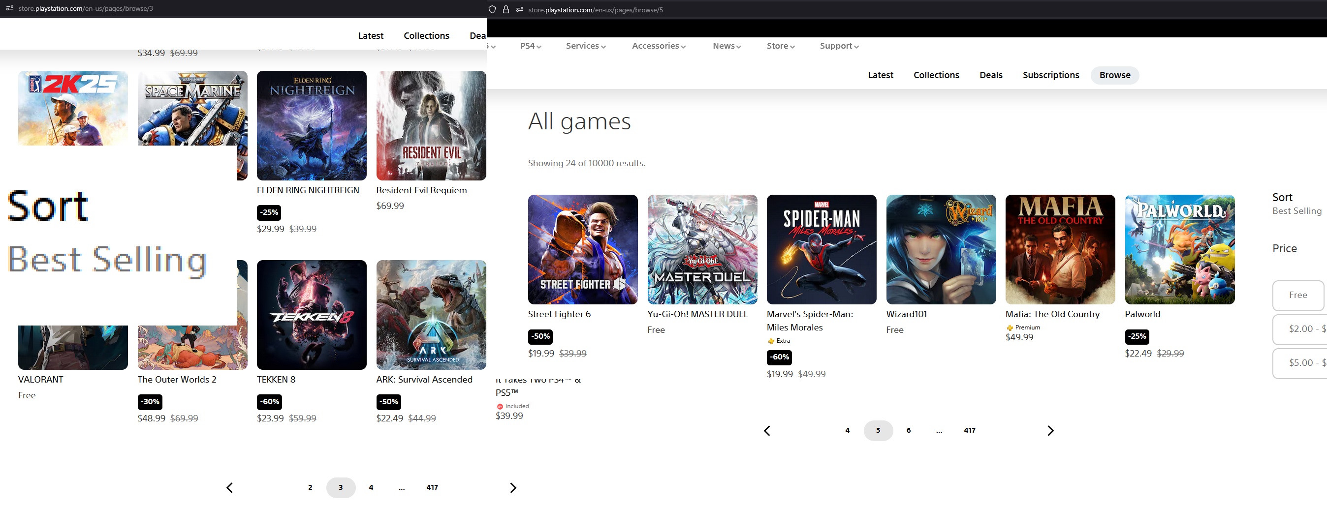Click the VALORANT title link
The image size is (1327, 505).
tap(41, 380)
